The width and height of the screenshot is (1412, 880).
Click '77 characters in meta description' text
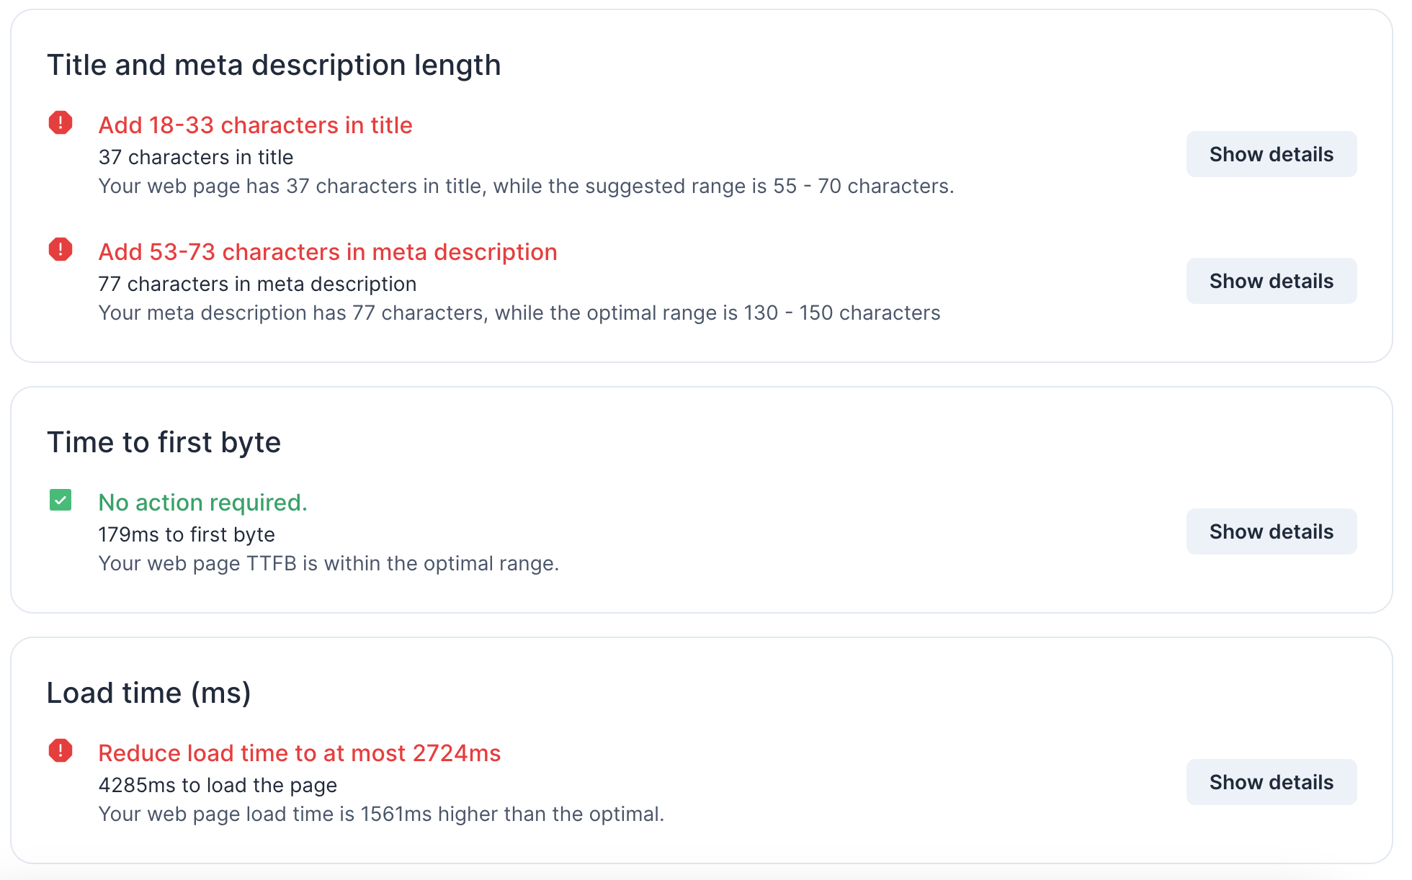257,284
